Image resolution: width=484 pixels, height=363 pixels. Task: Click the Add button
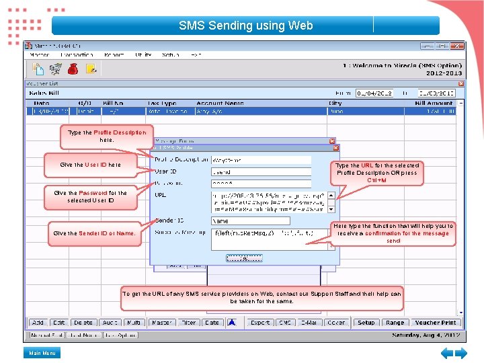pyautogui.click(x=38, y=323)
